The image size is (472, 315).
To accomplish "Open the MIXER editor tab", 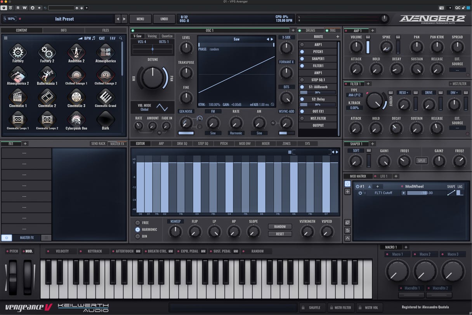I will click(265, 144).
